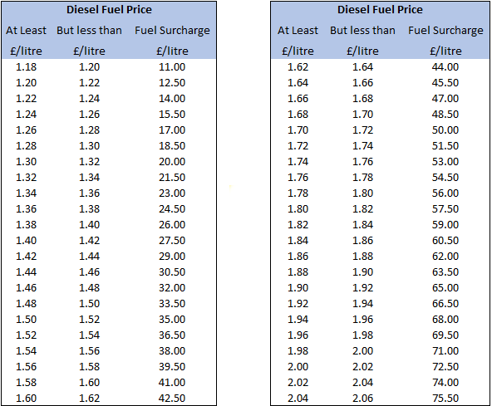Click At Least header above 1.18
492x406 pixels.
click(26, 31)
